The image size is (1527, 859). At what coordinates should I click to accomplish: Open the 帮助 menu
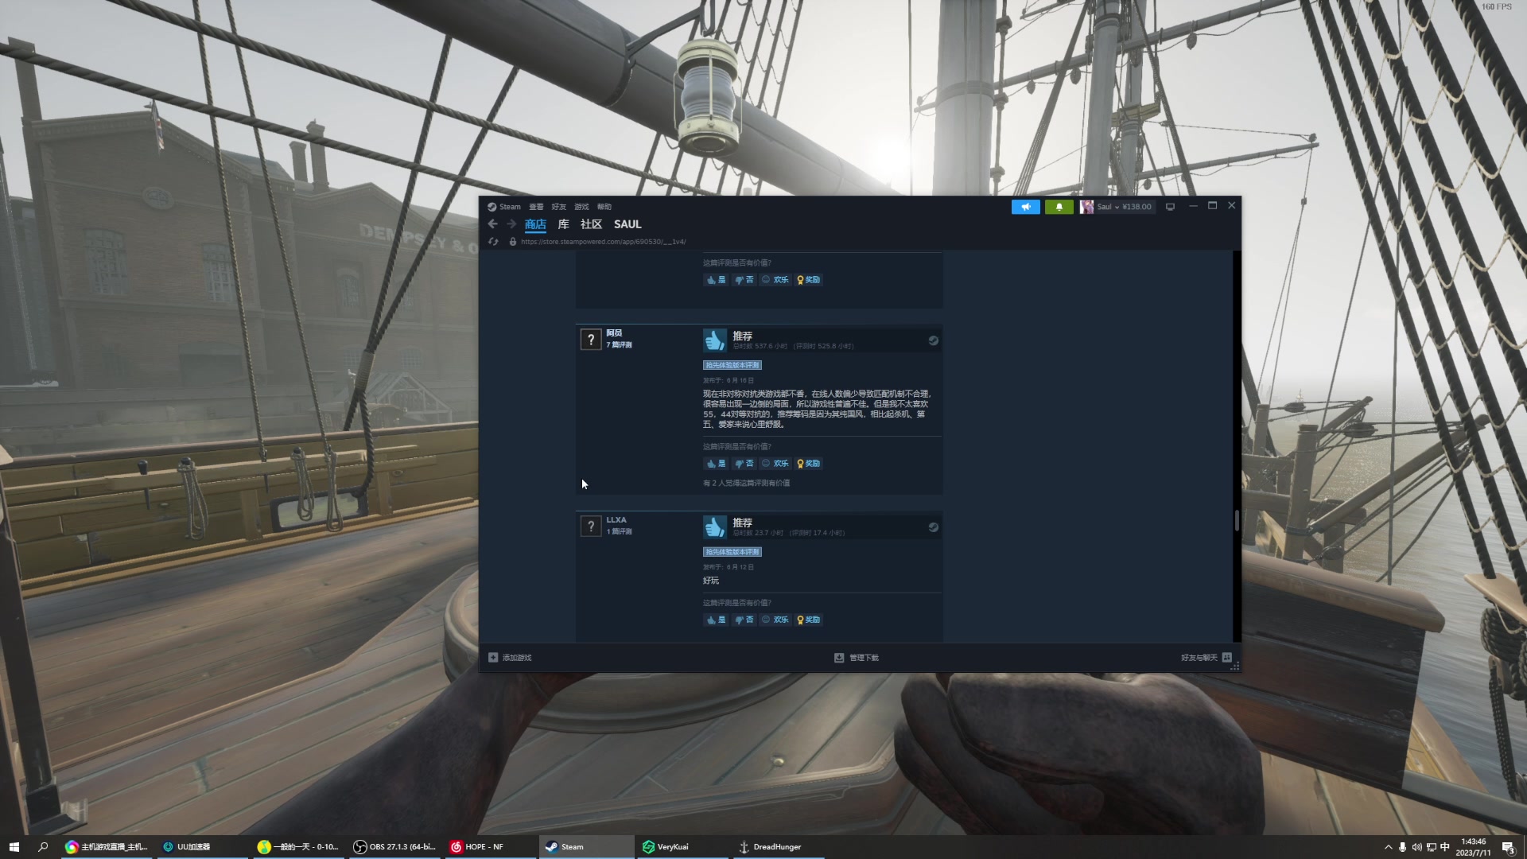(x=604, y=207)
